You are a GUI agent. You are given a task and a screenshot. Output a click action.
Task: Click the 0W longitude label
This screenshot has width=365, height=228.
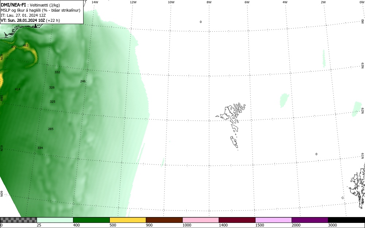pyautogui.click(x=361, y=2)
